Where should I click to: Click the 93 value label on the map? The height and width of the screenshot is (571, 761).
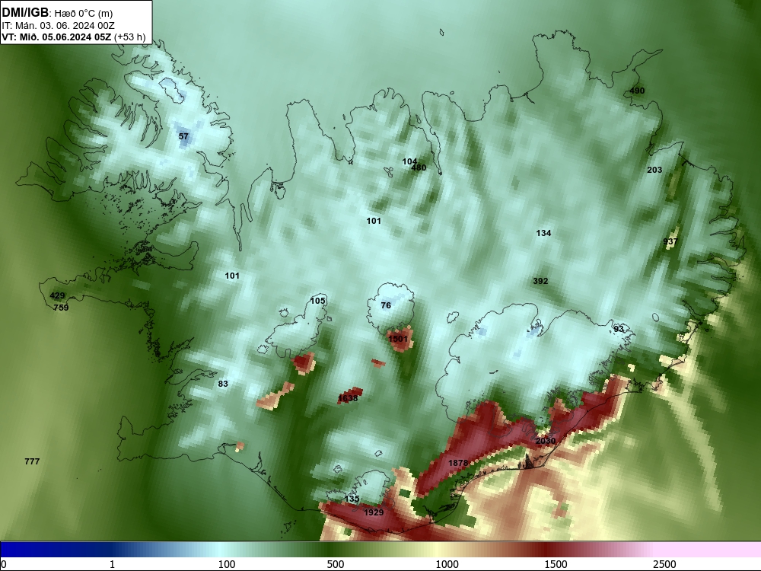(619, 329)
